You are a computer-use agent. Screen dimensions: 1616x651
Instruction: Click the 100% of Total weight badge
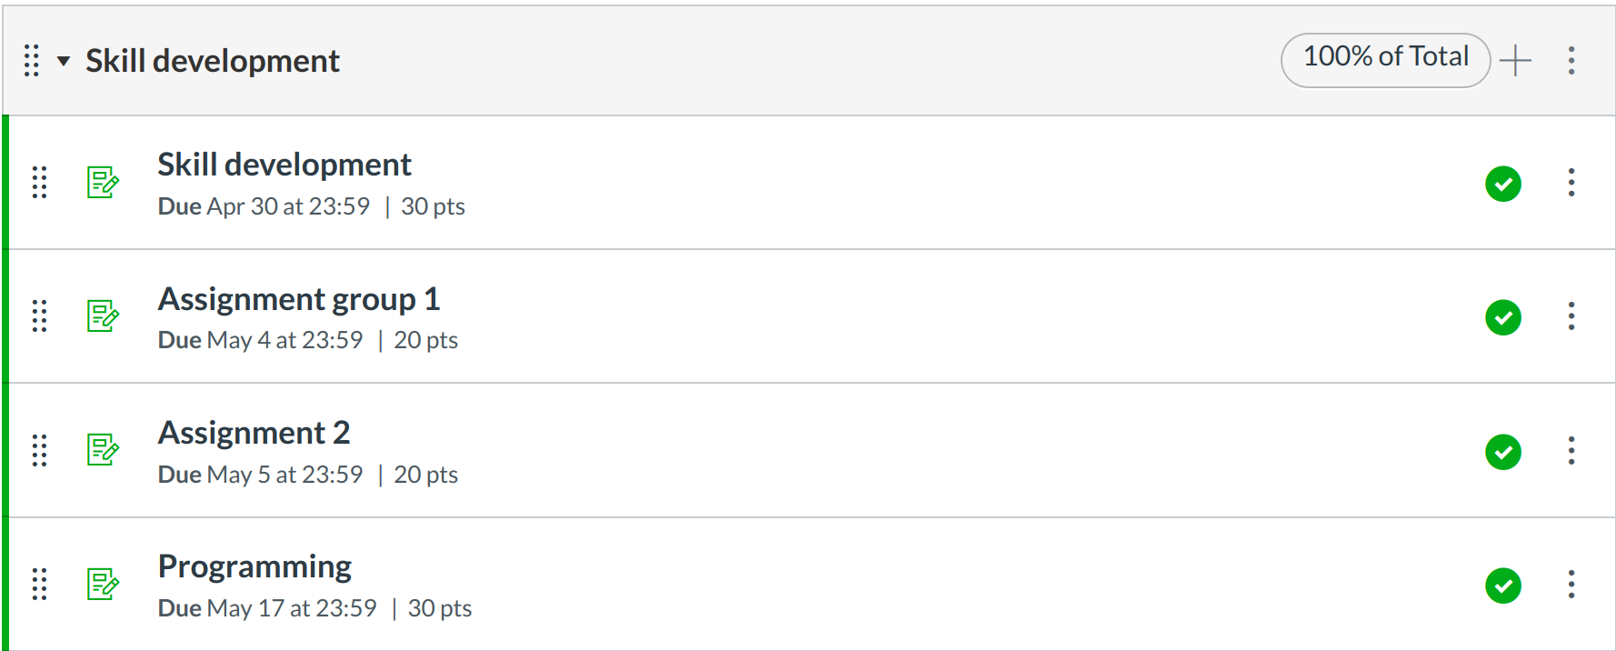[x=1385, y=57]
